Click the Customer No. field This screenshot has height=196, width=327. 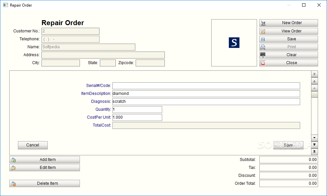[x=71, y=31]
